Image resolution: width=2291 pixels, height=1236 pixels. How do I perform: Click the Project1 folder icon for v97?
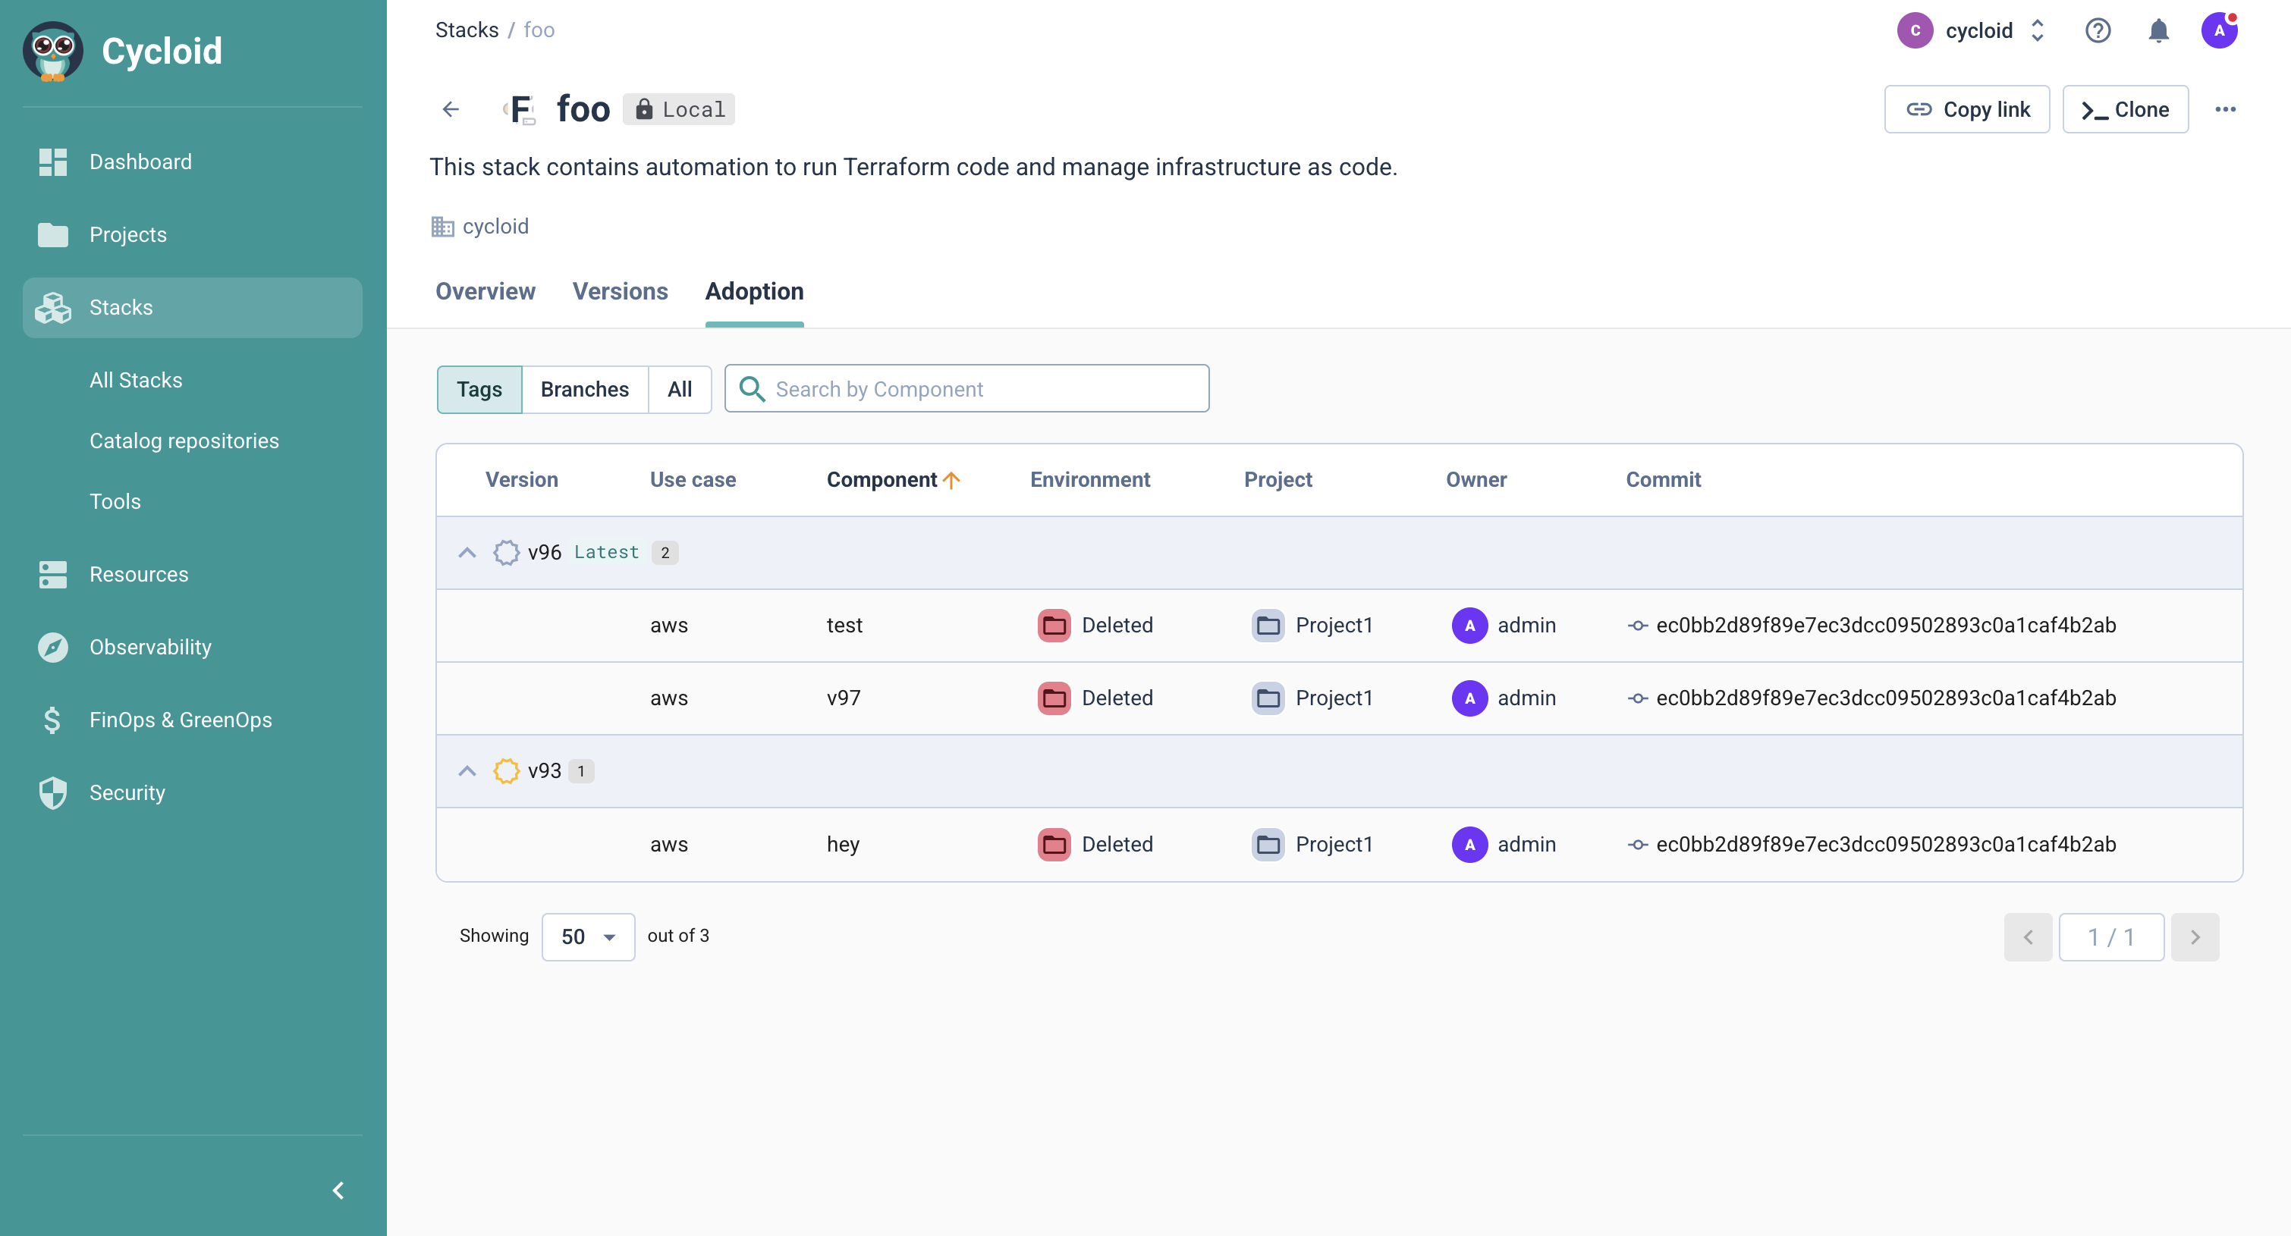pos(1268,698)
